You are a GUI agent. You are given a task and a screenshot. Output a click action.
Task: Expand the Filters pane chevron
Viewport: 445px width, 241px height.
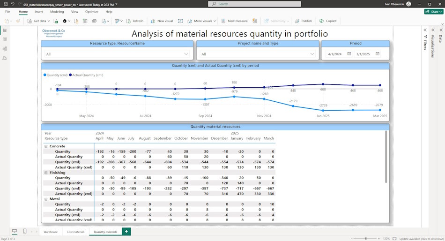pyautogui.click(x=425, y=30)
